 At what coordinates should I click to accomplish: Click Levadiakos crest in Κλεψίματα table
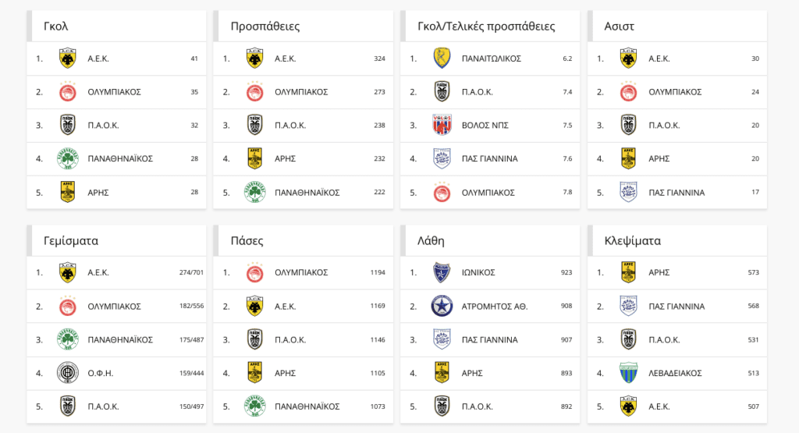point(628,373)
